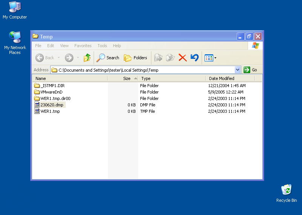
Task: Select the 230620.dmp file icon
Action: click(x=37, y=105)
